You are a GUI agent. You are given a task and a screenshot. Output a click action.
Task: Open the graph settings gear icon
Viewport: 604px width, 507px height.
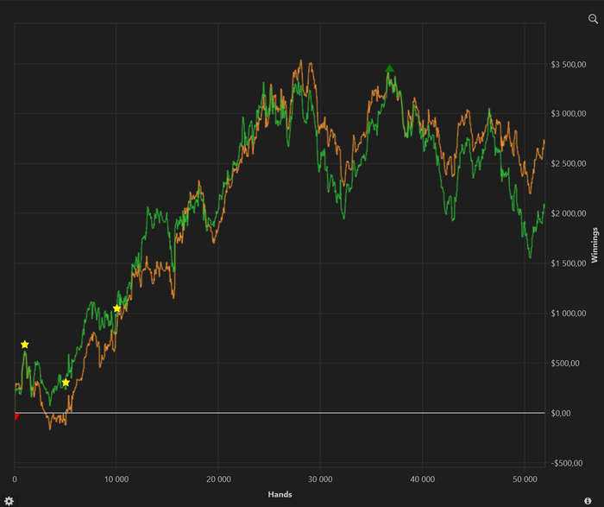9,501
